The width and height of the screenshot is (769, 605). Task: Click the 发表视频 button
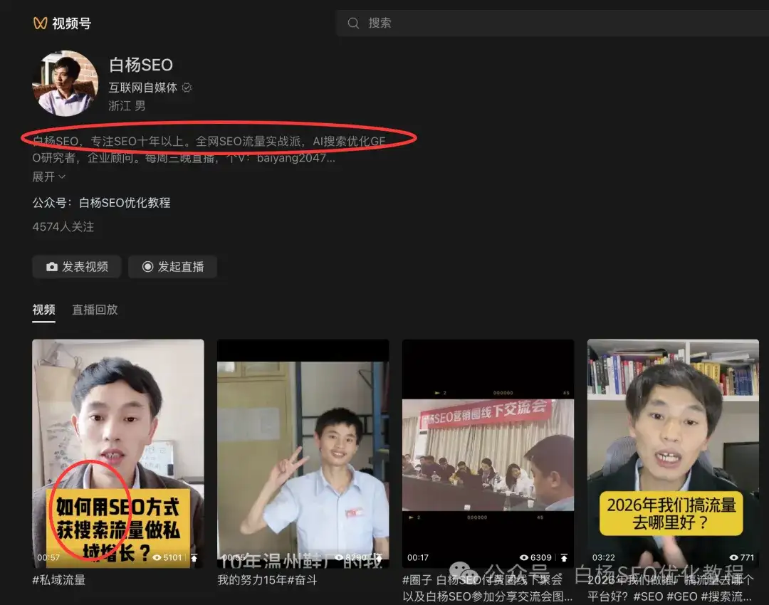[76, 267]
